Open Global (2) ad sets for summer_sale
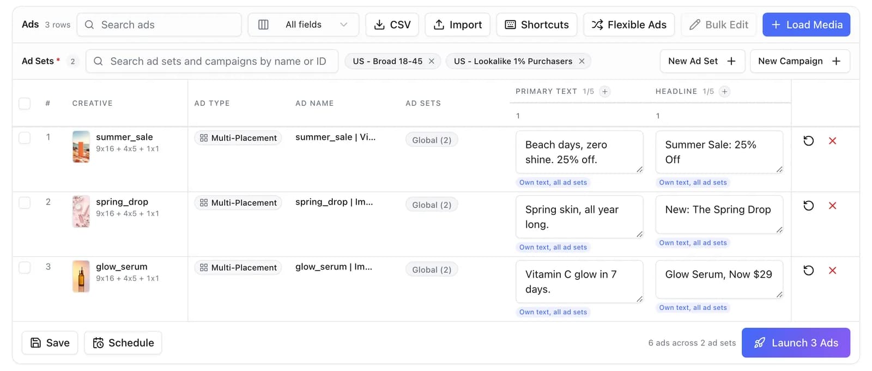Image resolution: width=872 pixels, height=371 pixels. tap(432, 140)
